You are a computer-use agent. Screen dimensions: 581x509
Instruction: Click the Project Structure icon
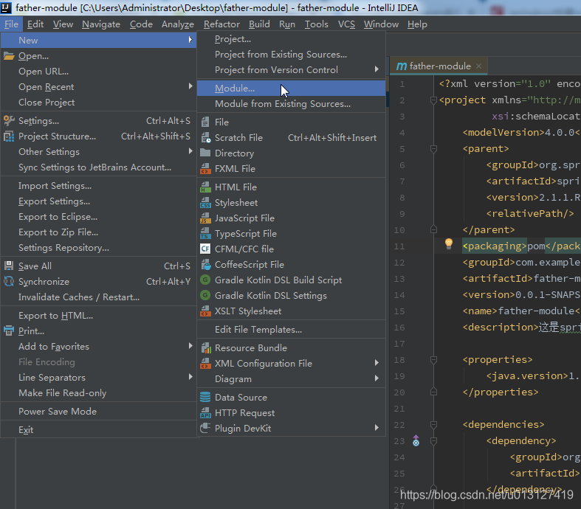tap(9, 136)
